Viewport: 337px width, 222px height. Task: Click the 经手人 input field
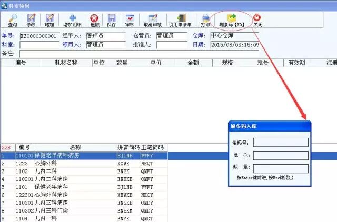pyautogui.click(x=106, y=36)
